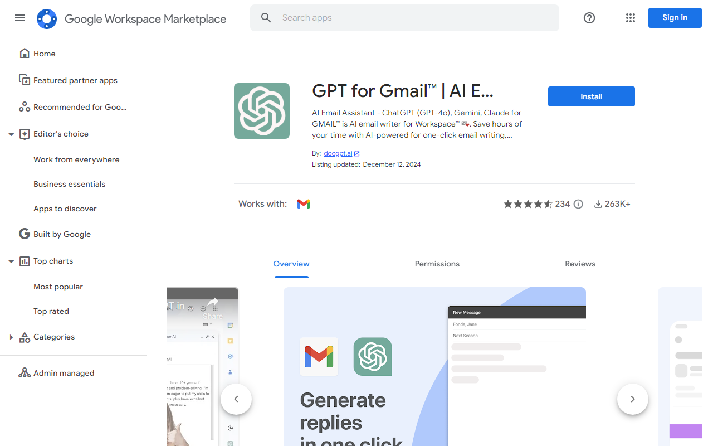Click the Search apps input field
The width and height of the screenshot is (713, 446).
tap(404, 18)
